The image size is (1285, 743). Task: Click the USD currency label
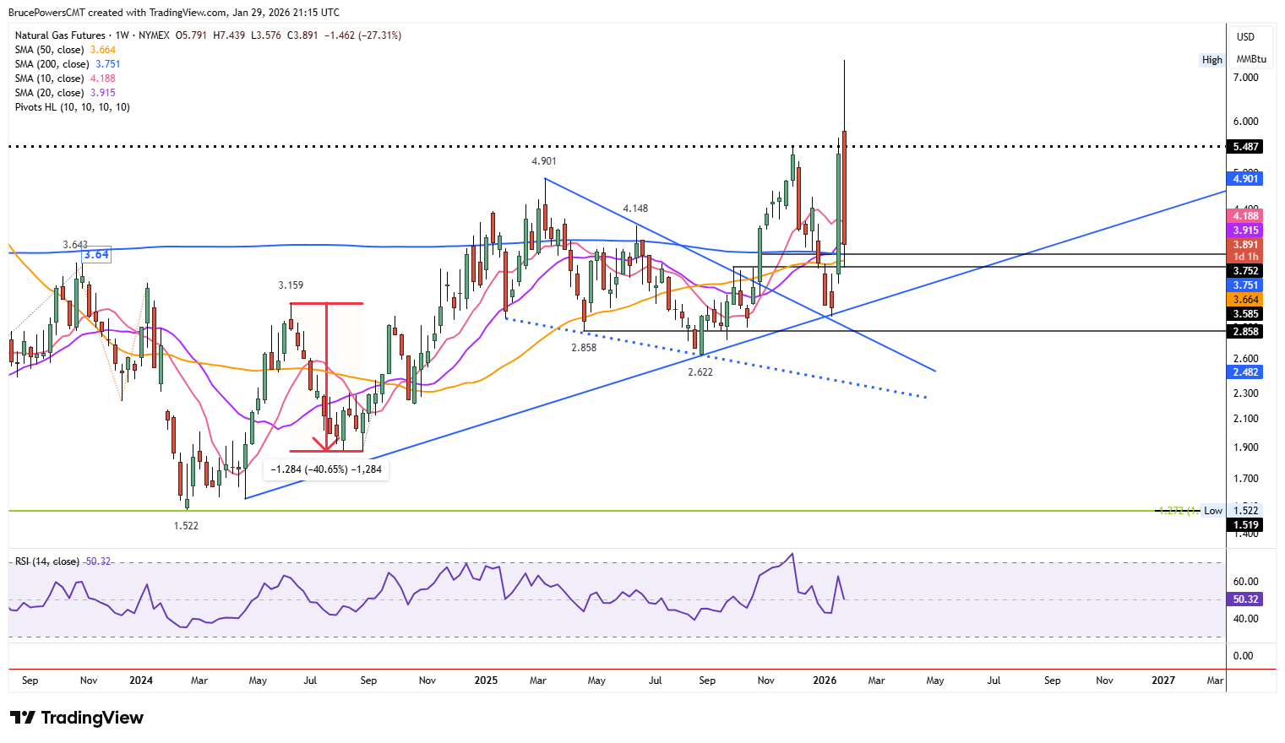pos(1245,36)
